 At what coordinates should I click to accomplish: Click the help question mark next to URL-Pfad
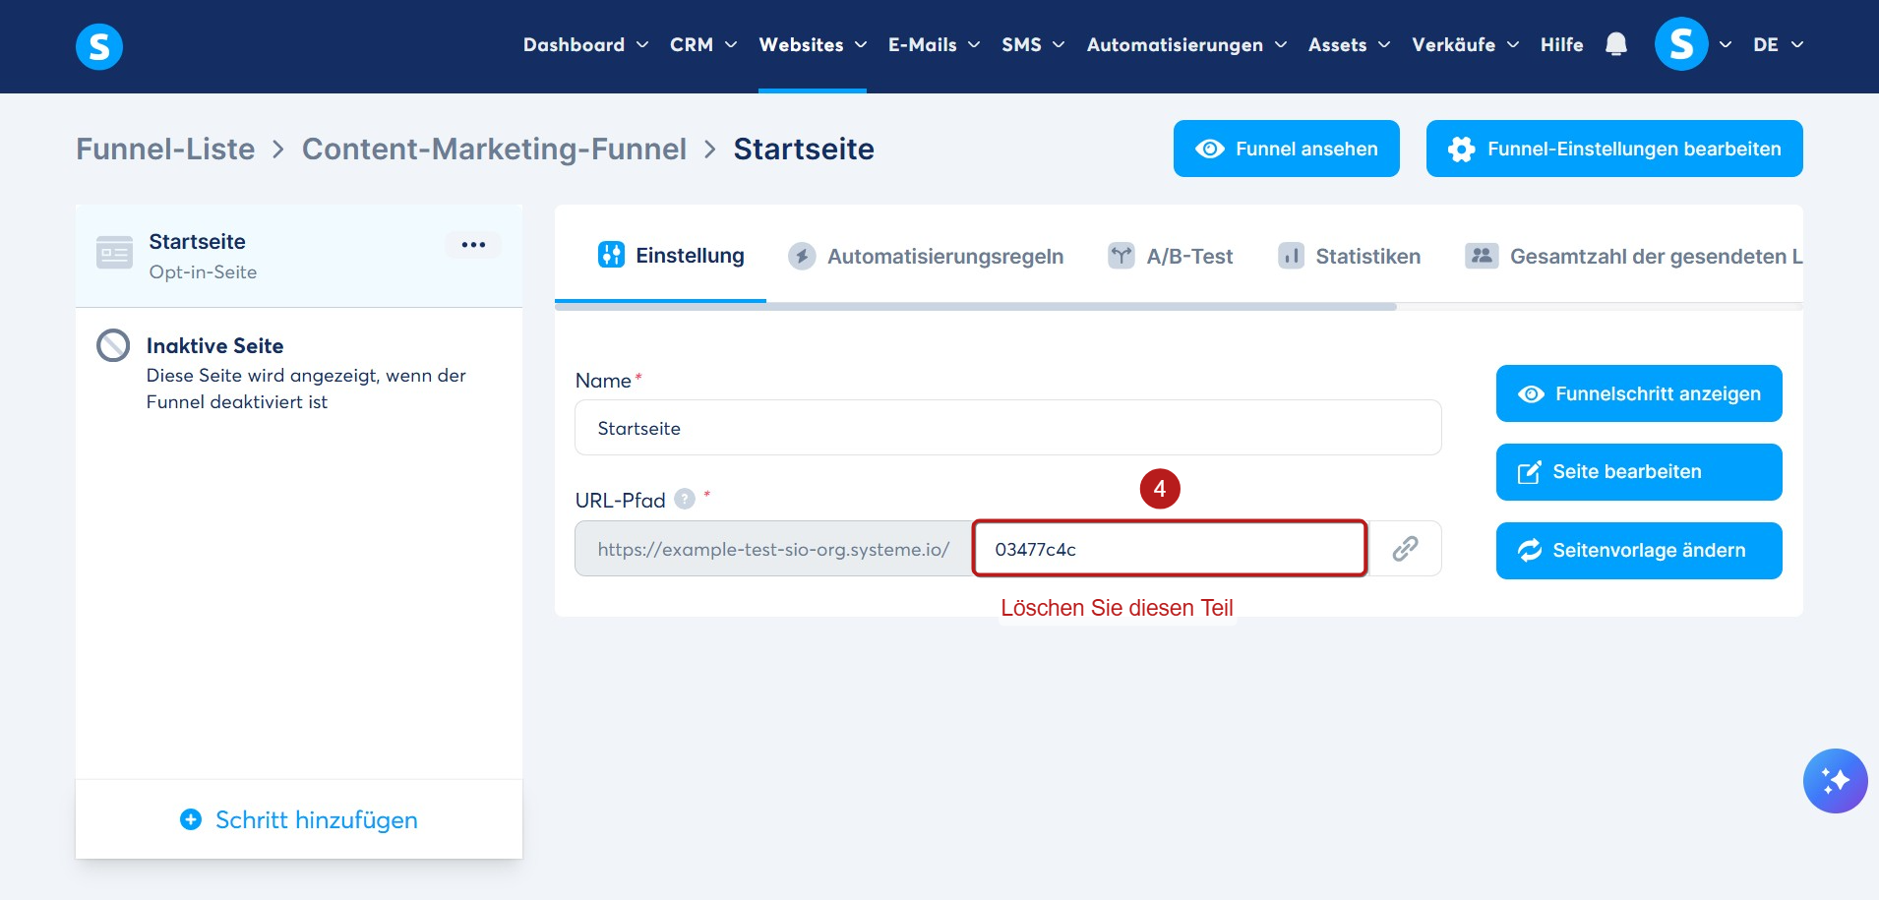[685, 499]
